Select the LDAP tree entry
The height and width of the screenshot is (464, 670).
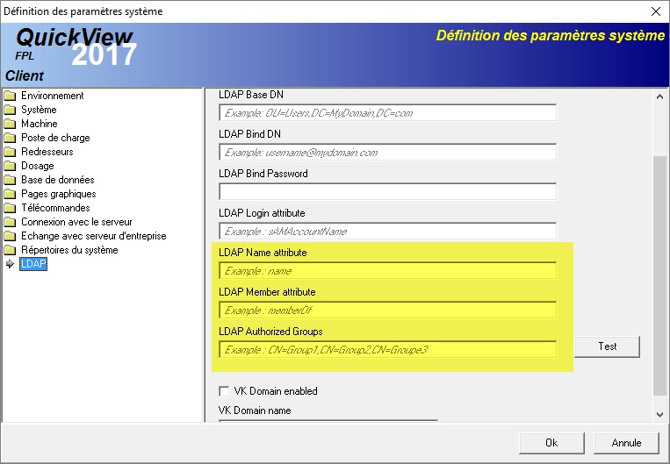[x=33, y=264]
